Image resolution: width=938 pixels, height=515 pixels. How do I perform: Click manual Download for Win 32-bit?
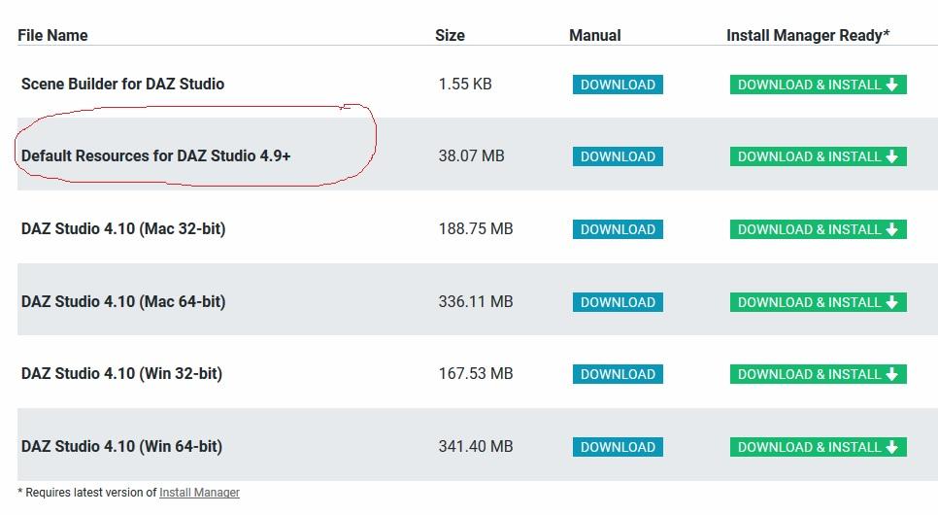tap(618, 374)
